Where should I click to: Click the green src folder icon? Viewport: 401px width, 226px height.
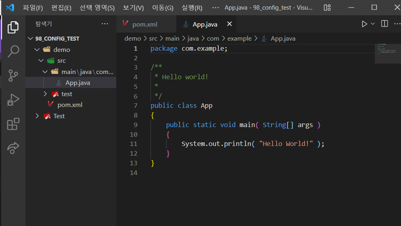[x=51, y=61]
